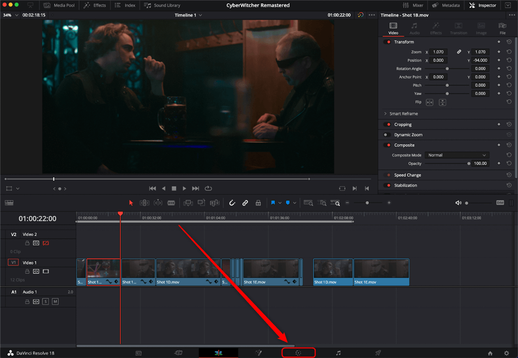Screen dimensions: 518x358
Task: Enable Dynamic Zoom toggle
Action: [x=387, y=135]
